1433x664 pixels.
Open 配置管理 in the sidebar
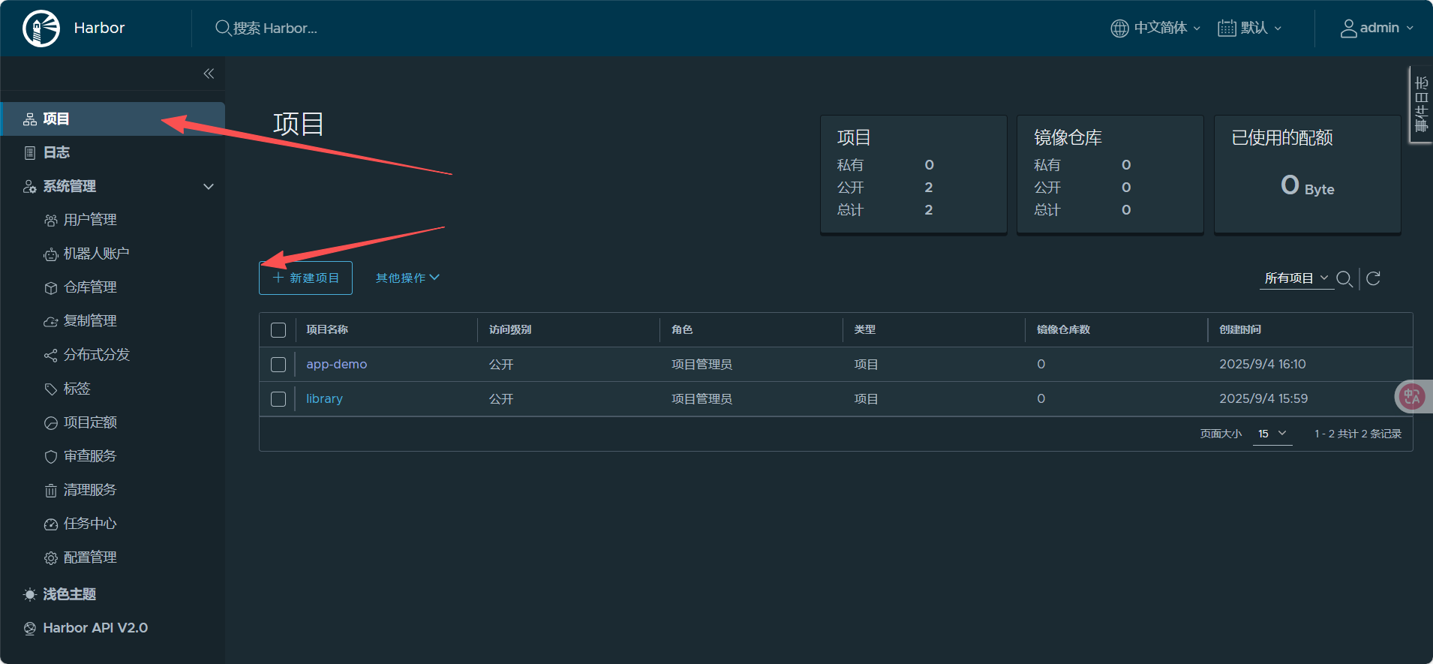[90, 558]
